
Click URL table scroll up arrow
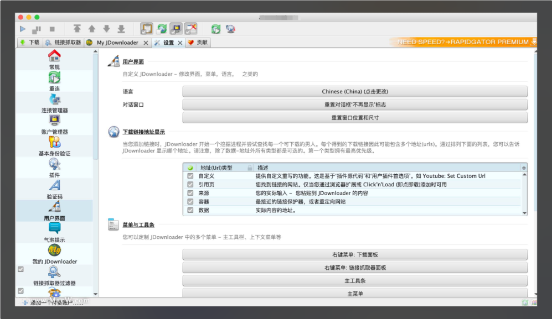click(x=524, y=175)
